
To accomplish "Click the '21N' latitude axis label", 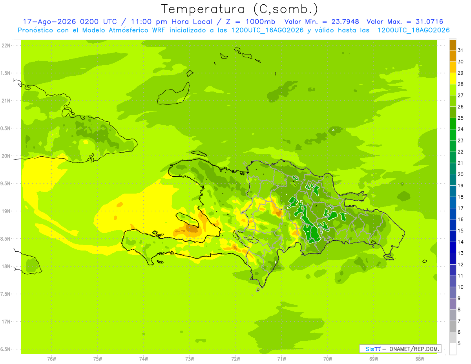I will coord(6,101).
